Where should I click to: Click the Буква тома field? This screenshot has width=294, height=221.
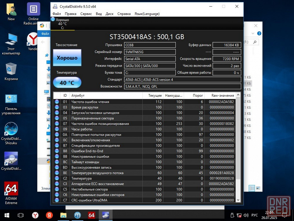pos(150,73)
